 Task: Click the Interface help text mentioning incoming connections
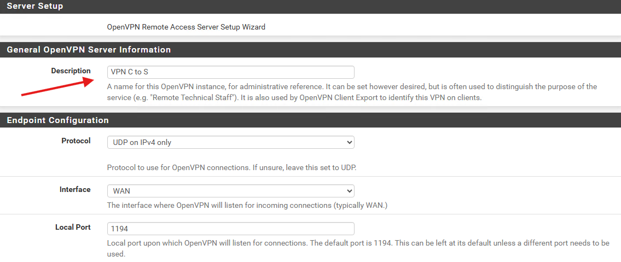247,206
